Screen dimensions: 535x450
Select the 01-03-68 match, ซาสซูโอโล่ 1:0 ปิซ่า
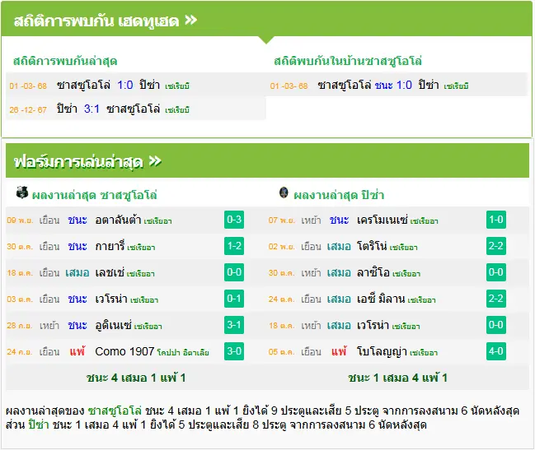[x=136, y=85]
